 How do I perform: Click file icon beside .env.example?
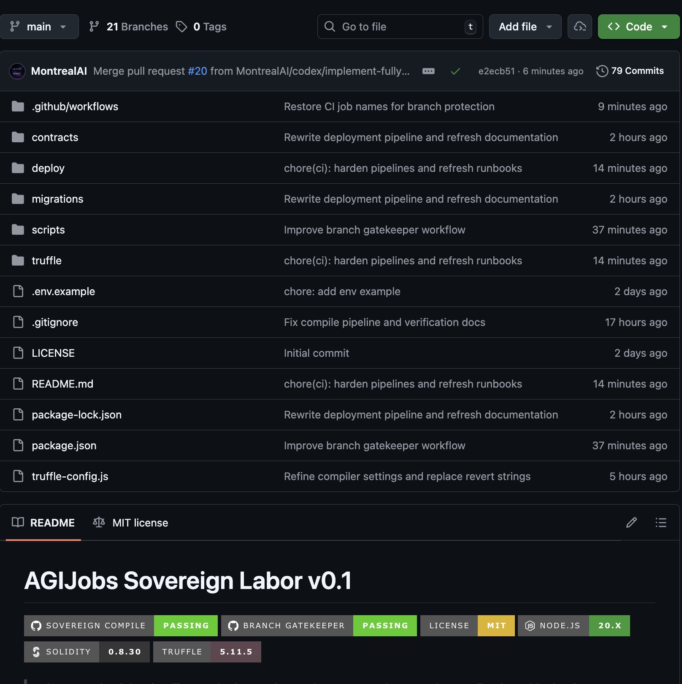[18, 291]
